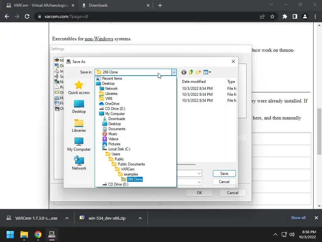Bookmark this page with star icon
The image size is (322, 242).
tap(272, 16)
